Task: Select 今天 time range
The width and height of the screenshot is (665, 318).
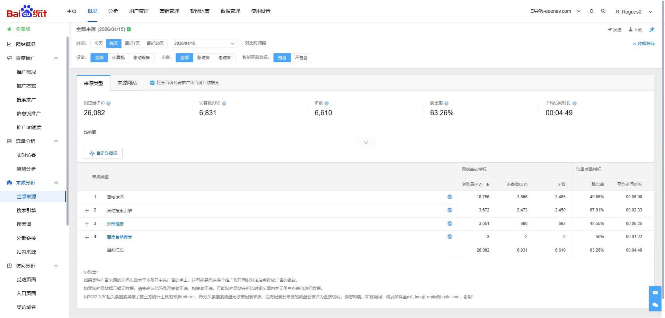Action: pos(98,43)
